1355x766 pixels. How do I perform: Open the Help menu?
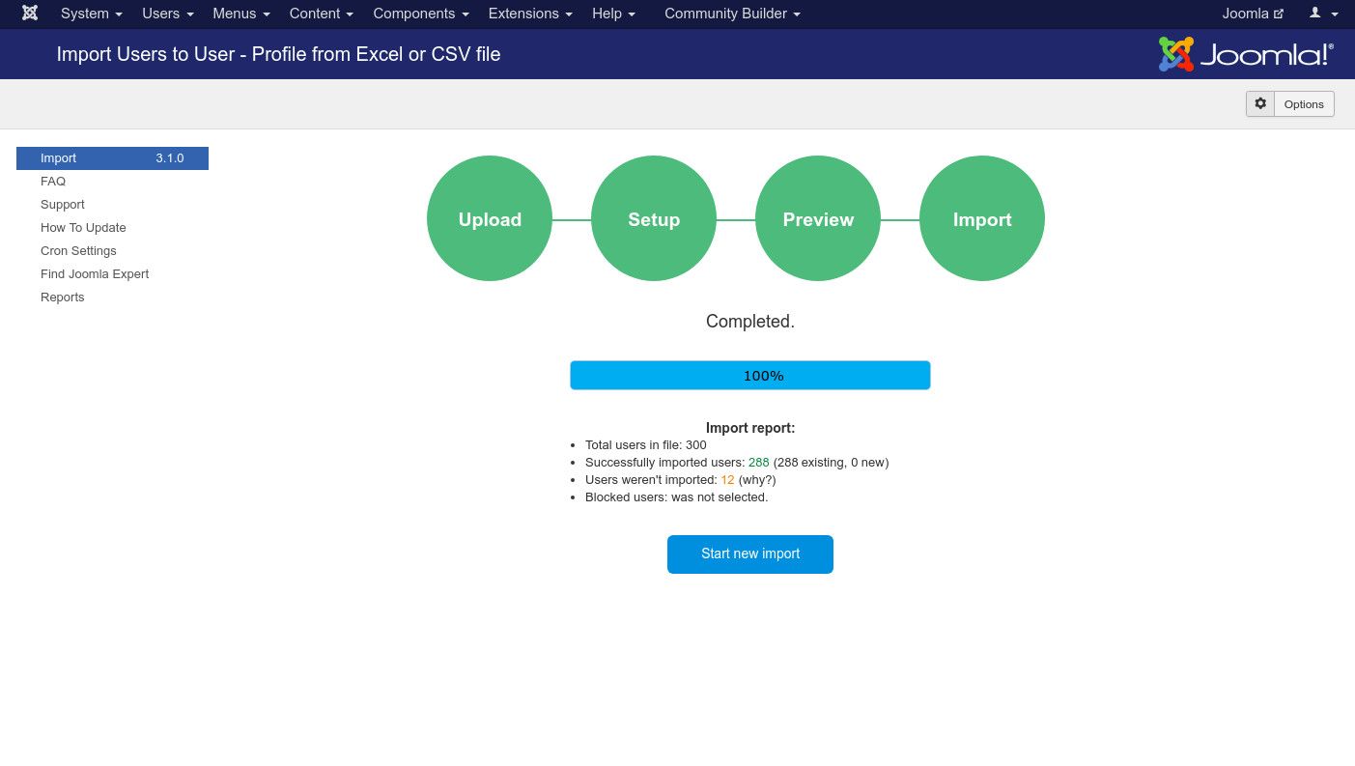613,14
